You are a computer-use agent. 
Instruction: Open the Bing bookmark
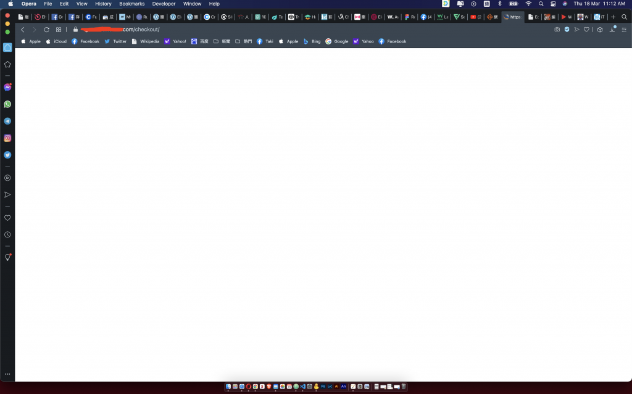[312, 41]
